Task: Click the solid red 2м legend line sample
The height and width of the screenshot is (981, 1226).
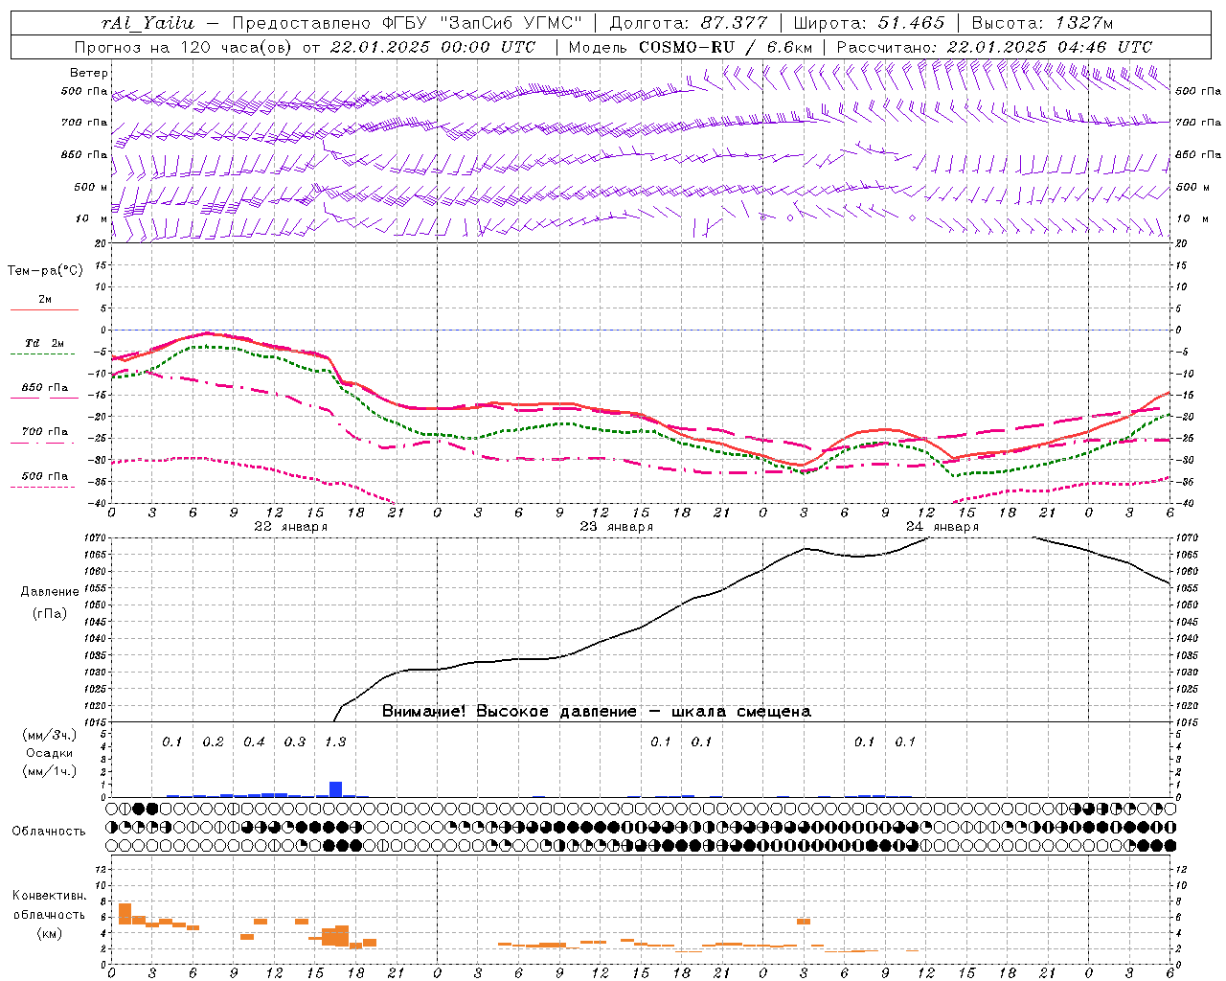Action: click(x=44, y=310)
